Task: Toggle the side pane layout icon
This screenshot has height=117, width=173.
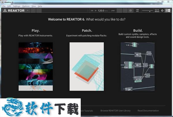Action: [x=168, y=11]
